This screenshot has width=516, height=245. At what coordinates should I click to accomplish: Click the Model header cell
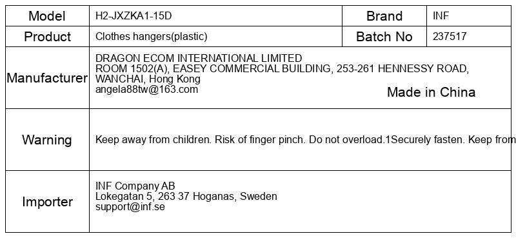point(47,15)
